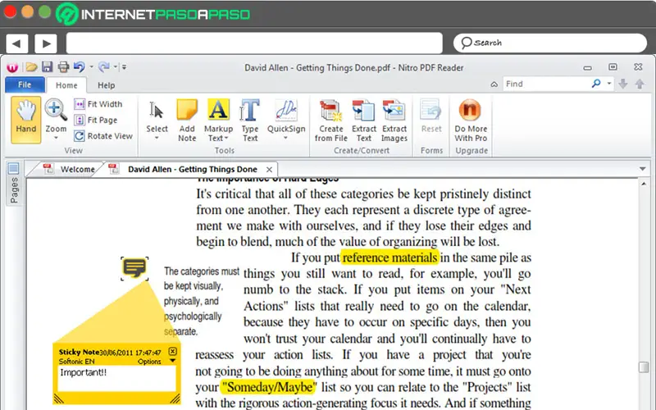Choose the Markup Text tool
This screenshot has height=410, width=656.
tap(218, 121)
